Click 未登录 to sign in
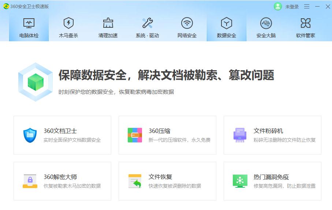Screen dimensions: 332x210 pos(292,7)
